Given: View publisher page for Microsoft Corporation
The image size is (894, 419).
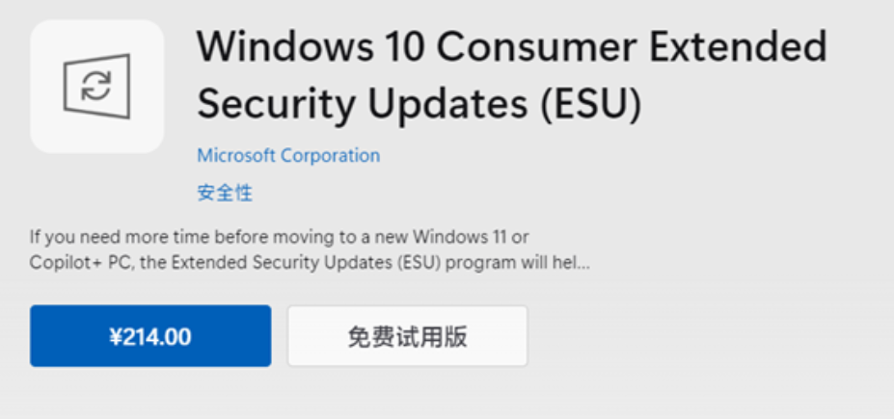Looking at the screenshot, I should 288,155.
